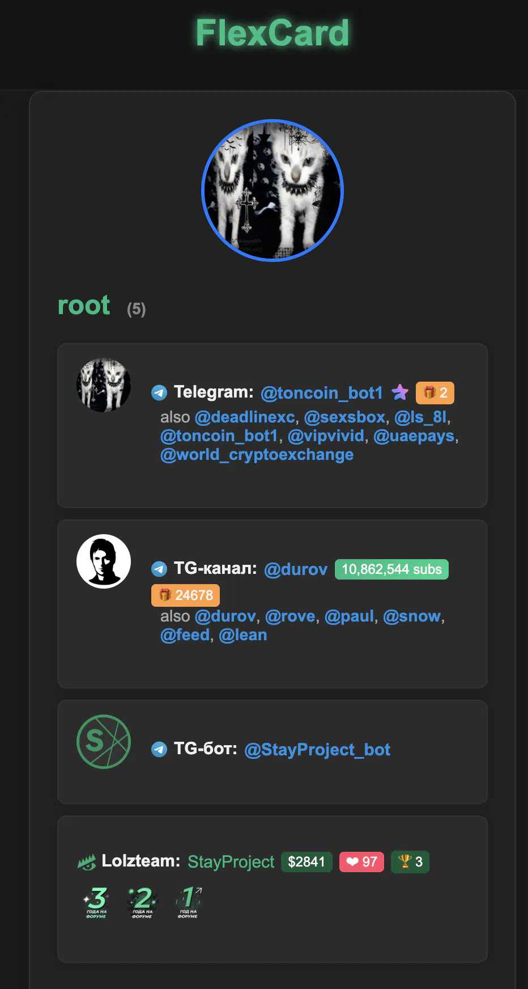The image size is (528, 989).
Task: Click the 10,862,544 subs badge
Action: tap(391, 569)
